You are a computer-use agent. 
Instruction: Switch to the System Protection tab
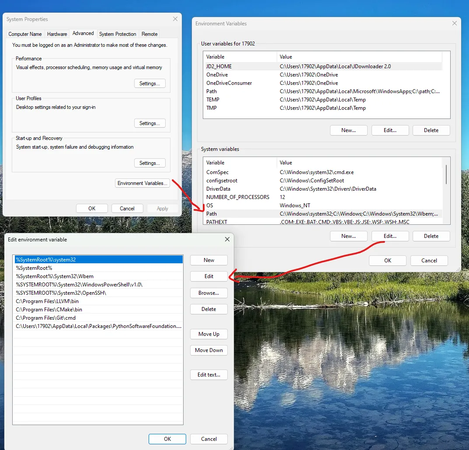tap(118, 34)
